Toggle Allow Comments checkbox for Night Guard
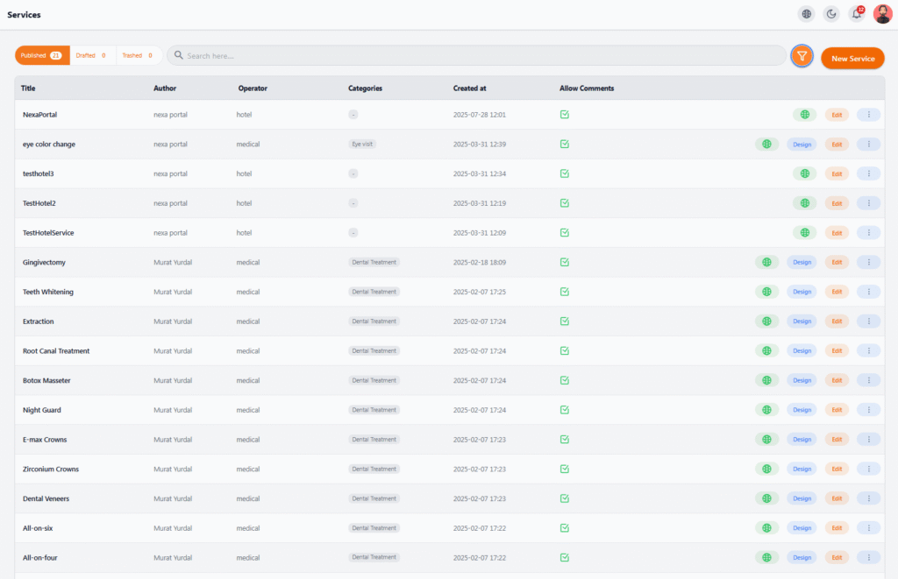 (565, 410)
